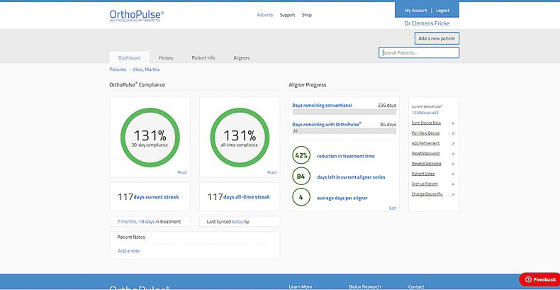Click the days current streak text
Image resolution: width=560 pixels, height=290 pixels.
pyautogui.click(x=156, y=197)
